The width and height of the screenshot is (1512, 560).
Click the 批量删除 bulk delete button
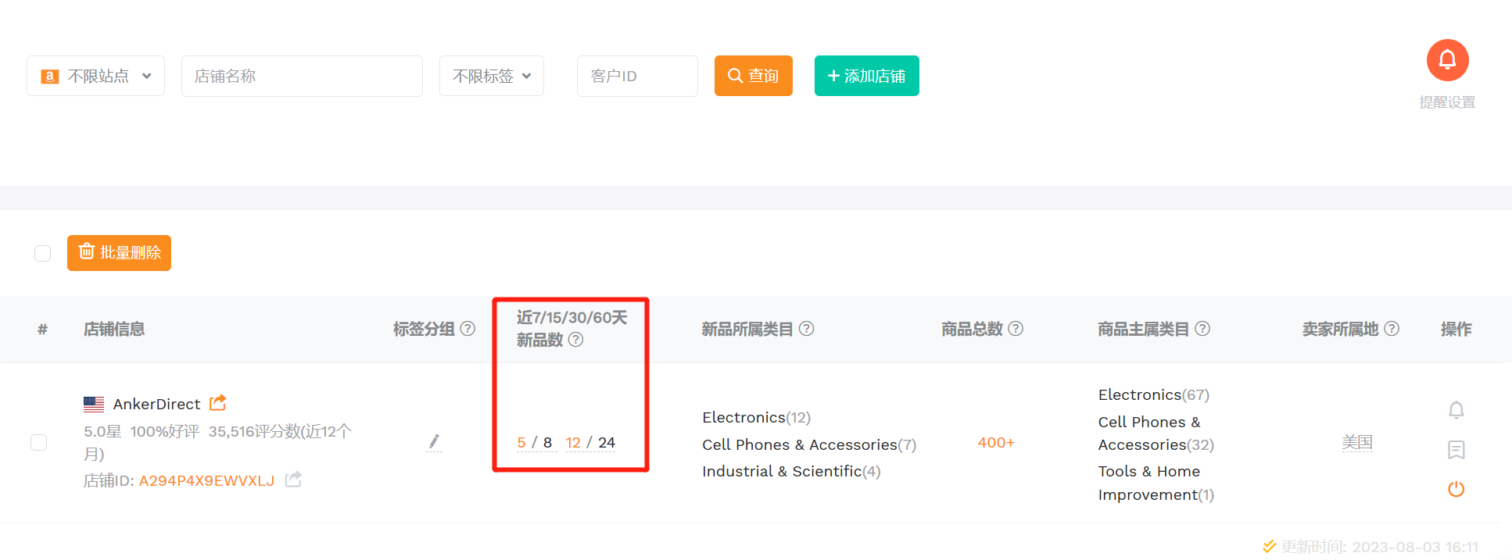(x=119, y=253)
